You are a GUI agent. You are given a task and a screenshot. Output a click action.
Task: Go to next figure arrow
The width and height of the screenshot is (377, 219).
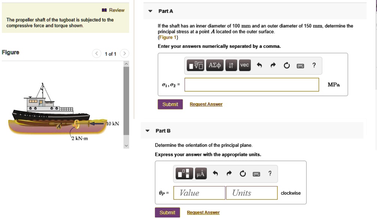tap(125, 54)
